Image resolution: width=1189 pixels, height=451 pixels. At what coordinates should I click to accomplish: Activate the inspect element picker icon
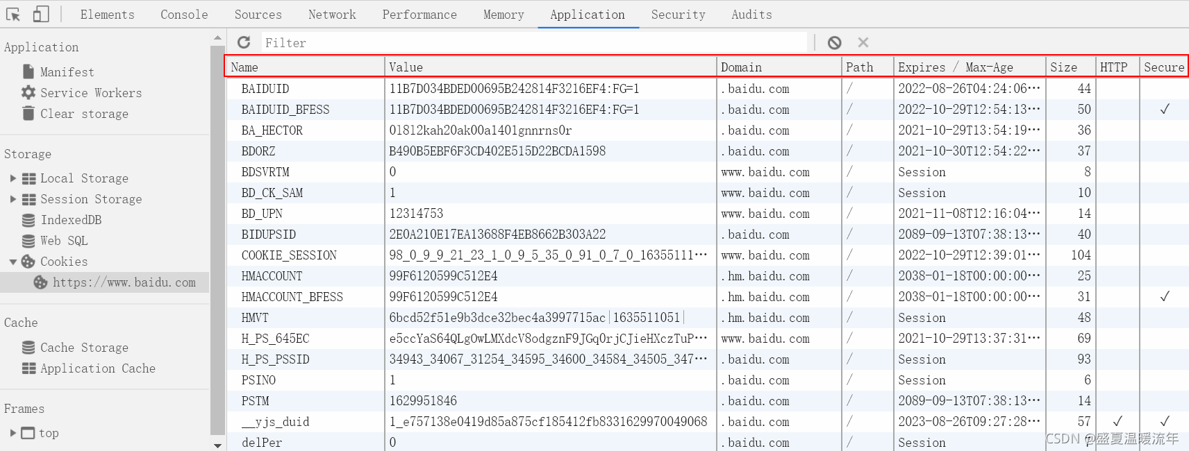click(13, 14)
